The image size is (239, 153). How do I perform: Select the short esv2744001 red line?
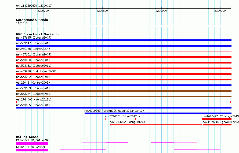(x=120, y=119)
